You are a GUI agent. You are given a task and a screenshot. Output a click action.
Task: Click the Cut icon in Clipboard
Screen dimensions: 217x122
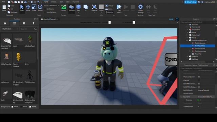coord(9,9)
